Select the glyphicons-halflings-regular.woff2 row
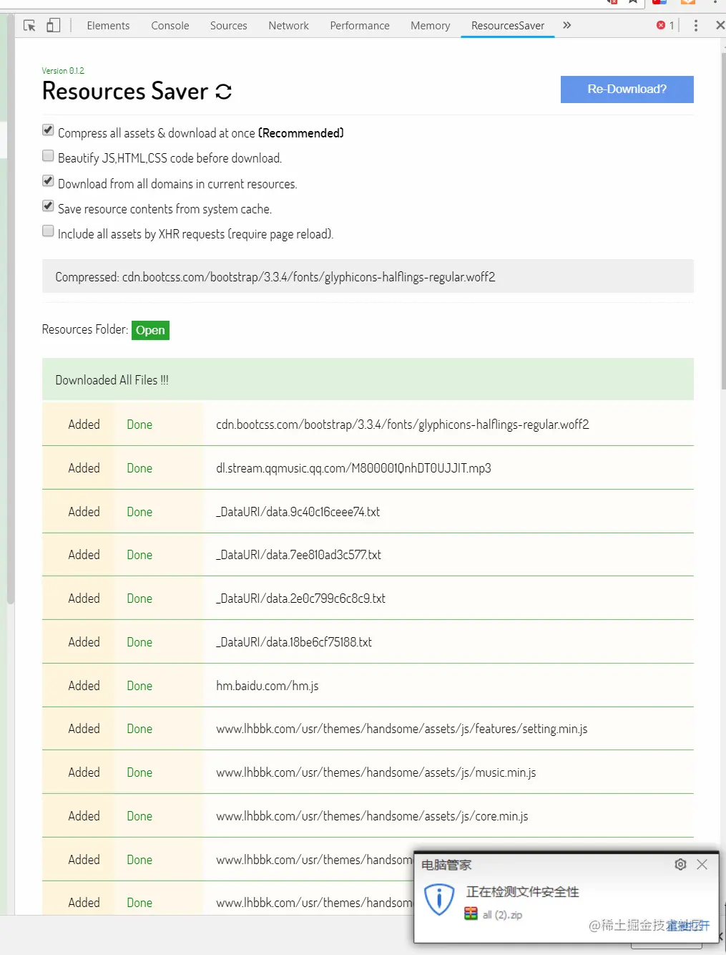726x955 pixels. click(368, 424)
